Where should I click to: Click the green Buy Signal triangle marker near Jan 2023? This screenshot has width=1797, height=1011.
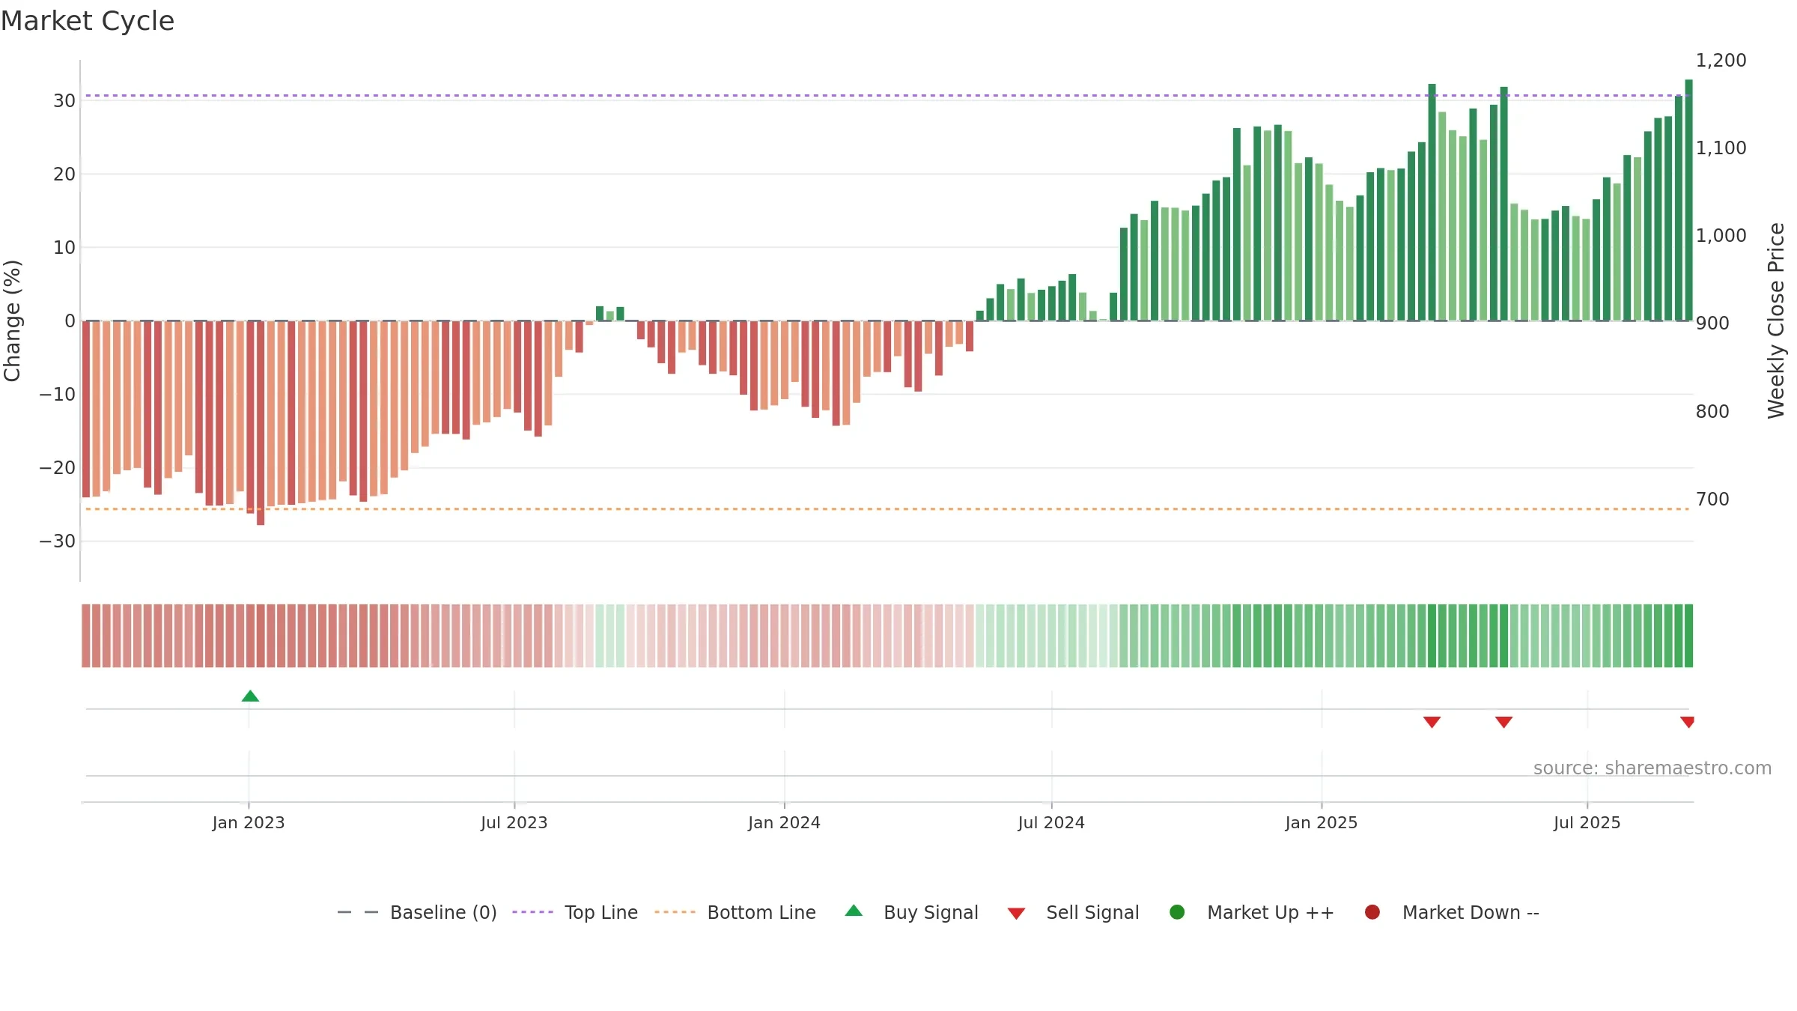click(250, 696)
